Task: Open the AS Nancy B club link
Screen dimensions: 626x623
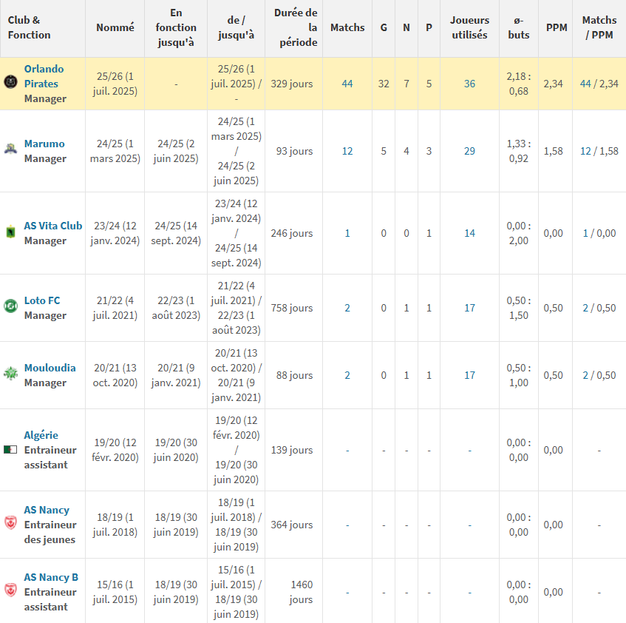Action: pos(51,577)
